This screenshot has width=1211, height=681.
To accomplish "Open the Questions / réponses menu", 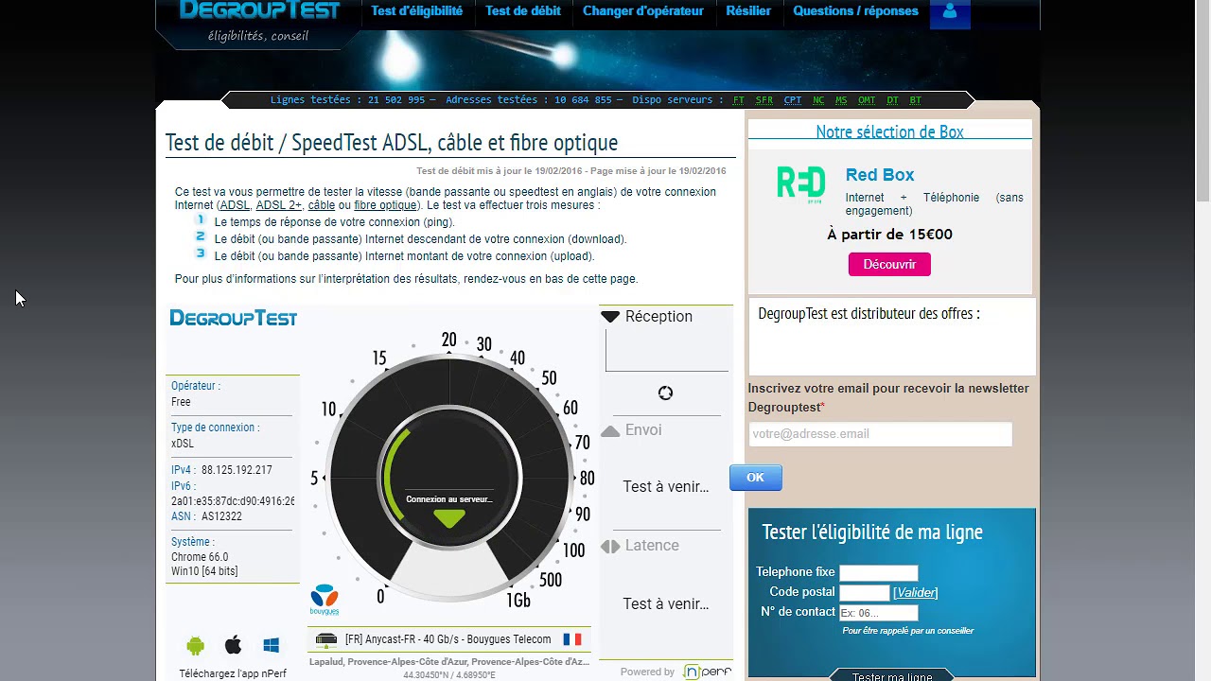I will pyautogui.click(x=855, y=11).
